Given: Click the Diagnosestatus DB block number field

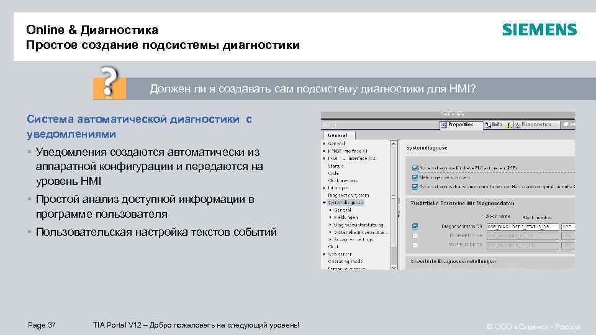Looking at the screenshot, I should (568, 227).
